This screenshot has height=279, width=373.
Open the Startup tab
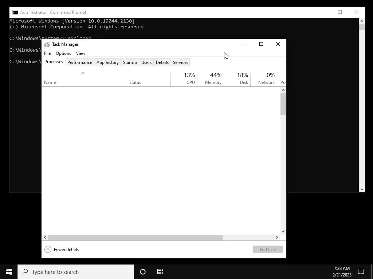[130, 62]
